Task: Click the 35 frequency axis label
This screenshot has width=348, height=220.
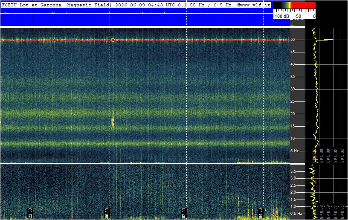Action: 293,77
